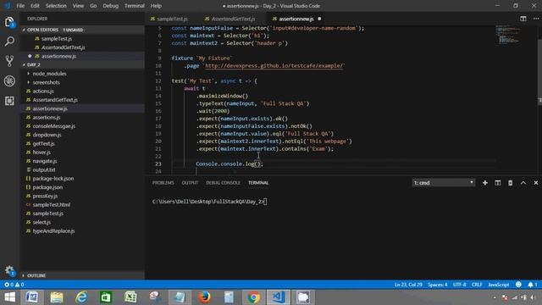
Task: Launch Firefox from the taskbar
Action: 204,297
